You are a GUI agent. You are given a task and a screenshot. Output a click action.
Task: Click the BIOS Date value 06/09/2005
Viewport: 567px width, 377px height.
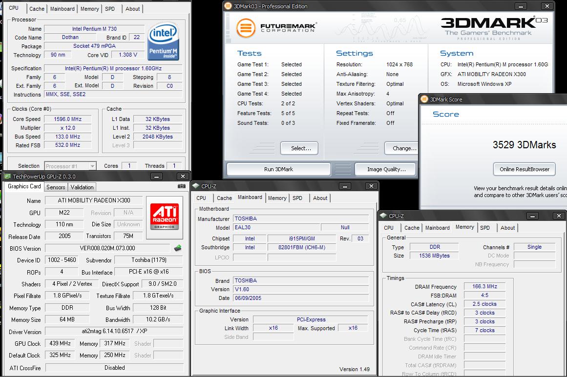point(301,298)
